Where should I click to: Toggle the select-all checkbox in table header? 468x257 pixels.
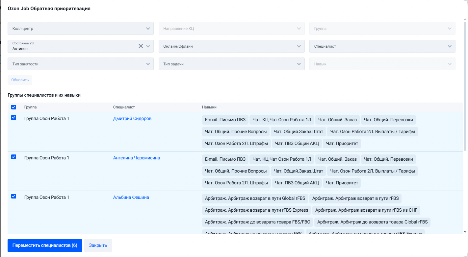pos(13,107)
